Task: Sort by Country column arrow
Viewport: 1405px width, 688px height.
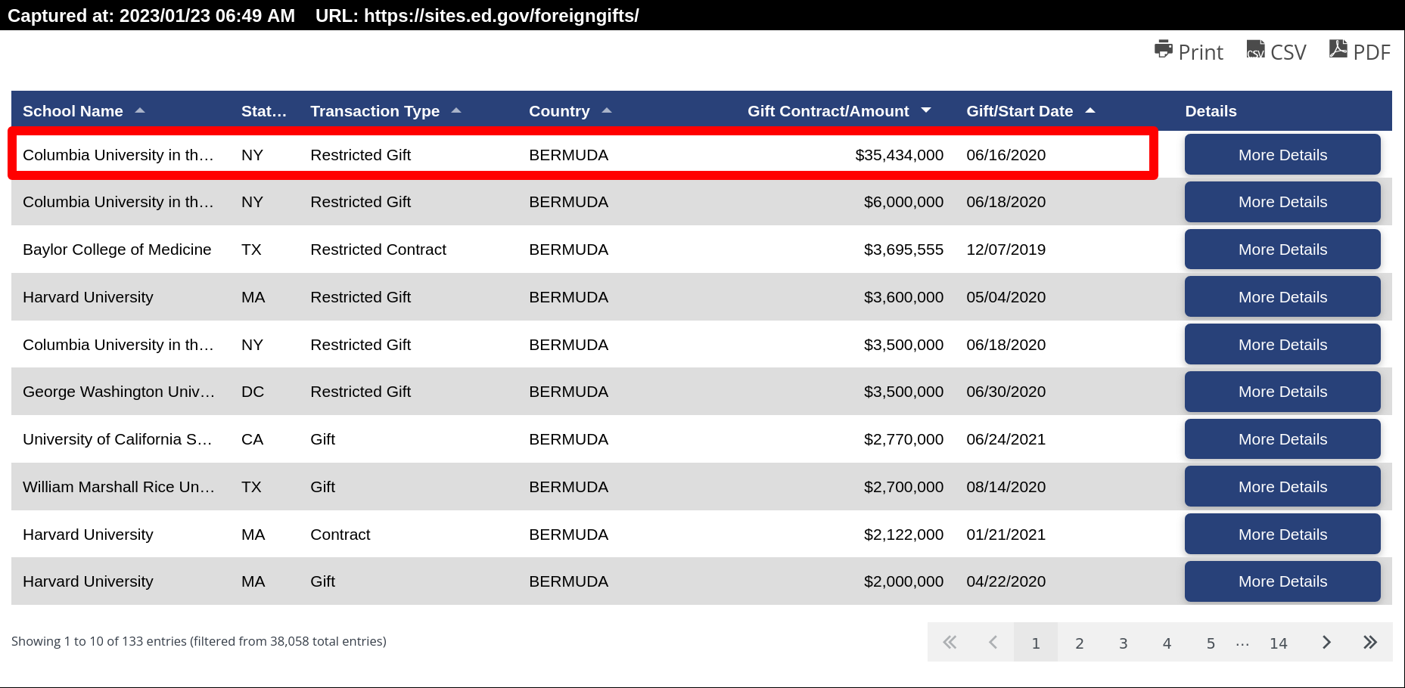Action: tap(607, 111)
